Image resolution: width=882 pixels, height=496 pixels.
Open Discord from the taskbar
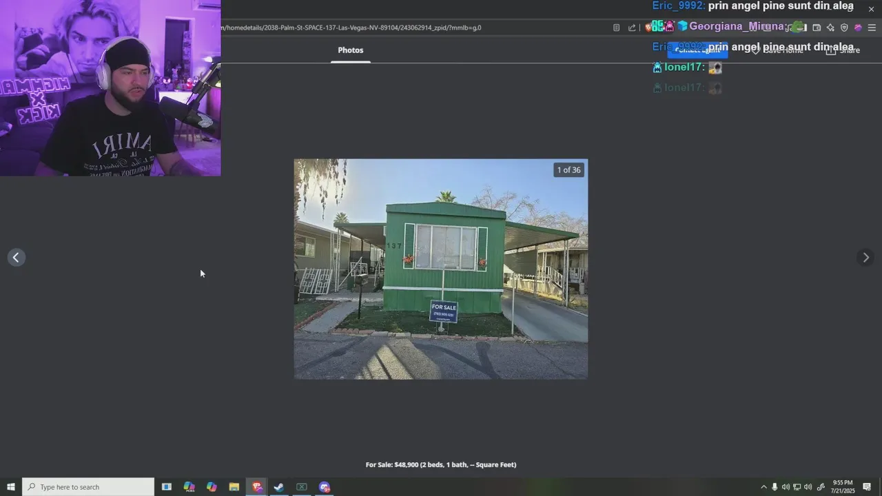click(325, 487)
